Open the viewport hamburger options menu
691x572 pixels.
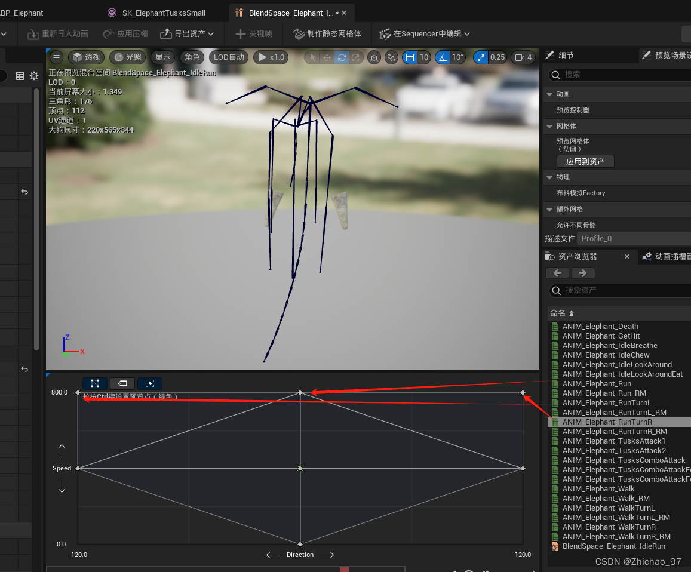[x=56, y=57]
